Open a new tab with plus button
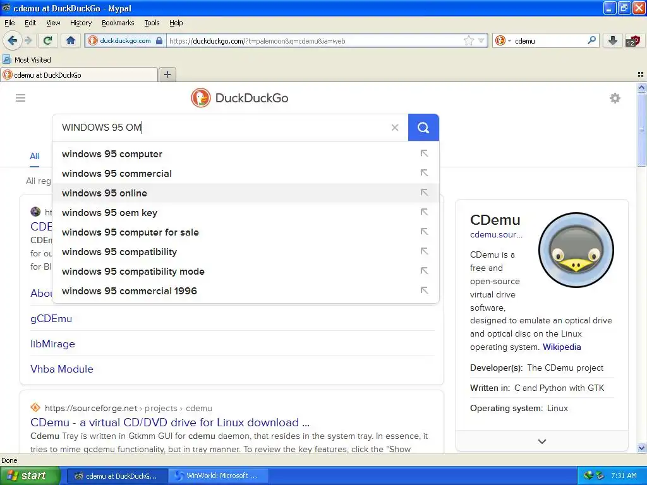Screen dimensions: 647x485 (167, 75)
